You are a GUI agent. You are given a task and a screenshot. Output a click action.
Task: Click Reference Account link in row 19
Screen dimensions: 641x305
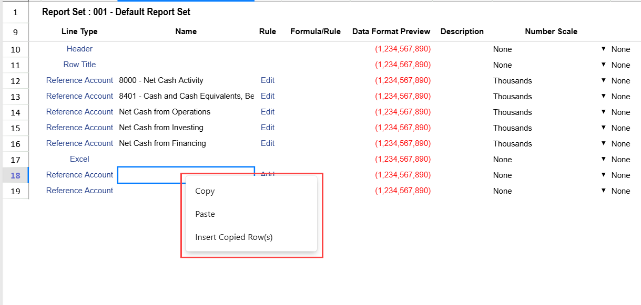tap(79, 191)
